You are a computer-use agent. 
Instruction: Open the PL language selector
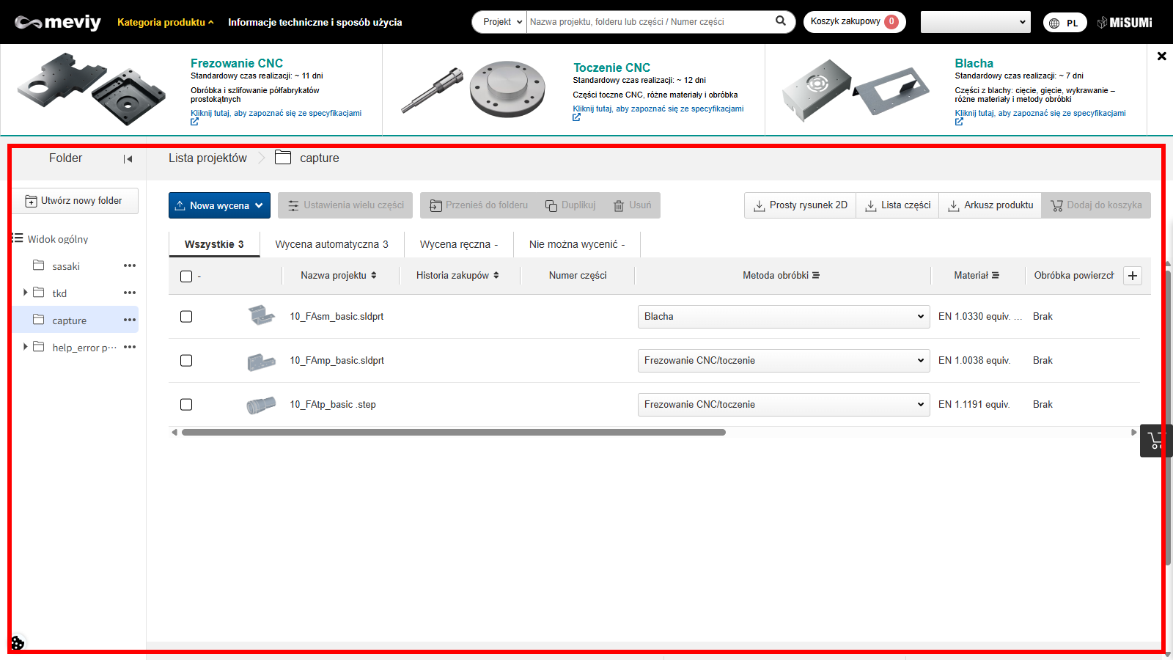pyautogui.click(x=1064, y=23)
